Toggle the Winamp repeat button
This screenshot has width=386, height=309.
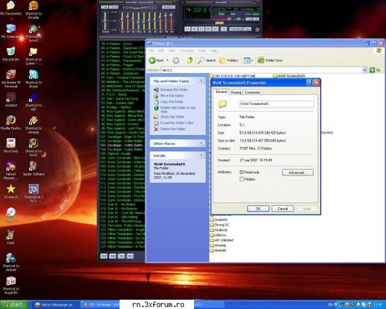coord(247,29)
